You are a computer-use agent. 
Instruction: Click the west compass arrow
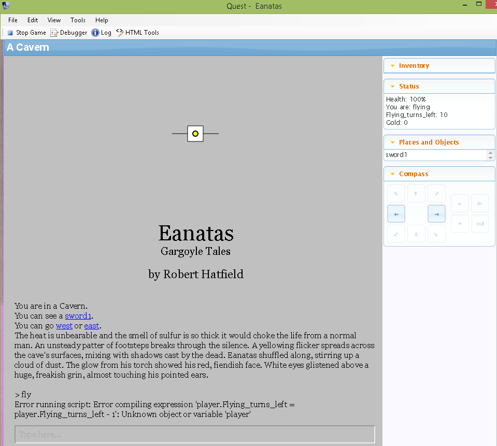396,214
